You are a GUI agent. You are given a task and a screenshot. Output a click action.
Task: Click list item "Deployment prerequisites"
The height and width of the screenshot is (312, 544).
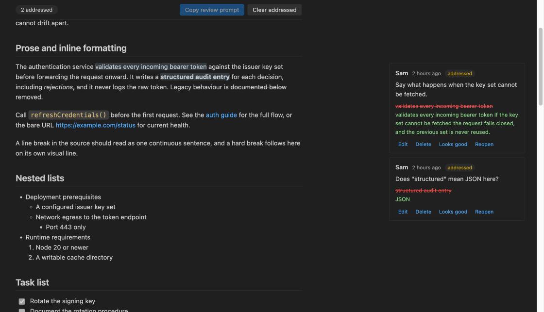tap(63, 197)
